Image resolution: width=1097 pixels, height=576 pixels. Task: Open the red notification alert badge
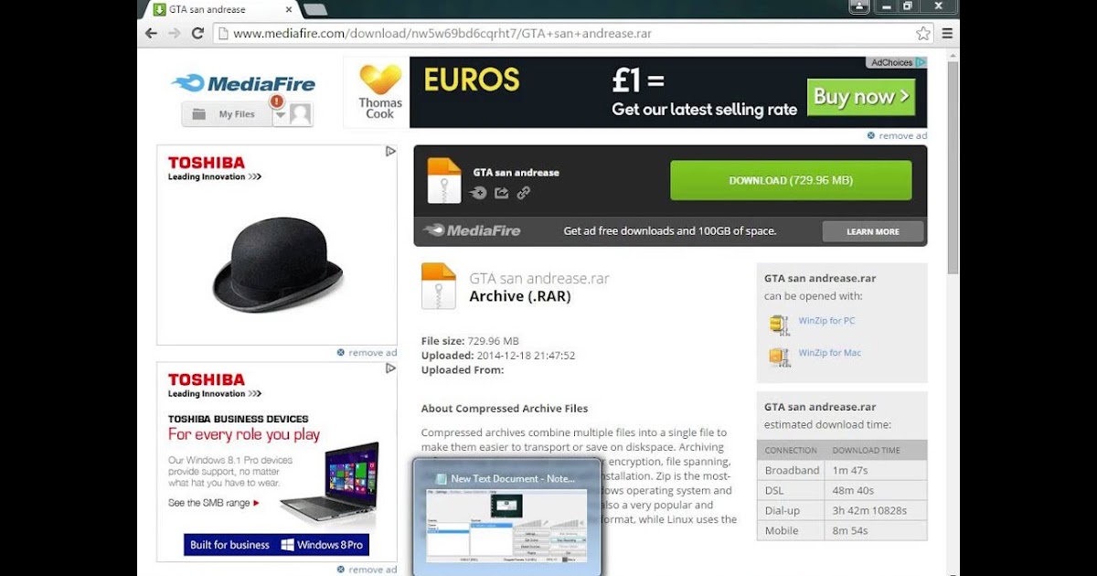[x=277, y=101]
